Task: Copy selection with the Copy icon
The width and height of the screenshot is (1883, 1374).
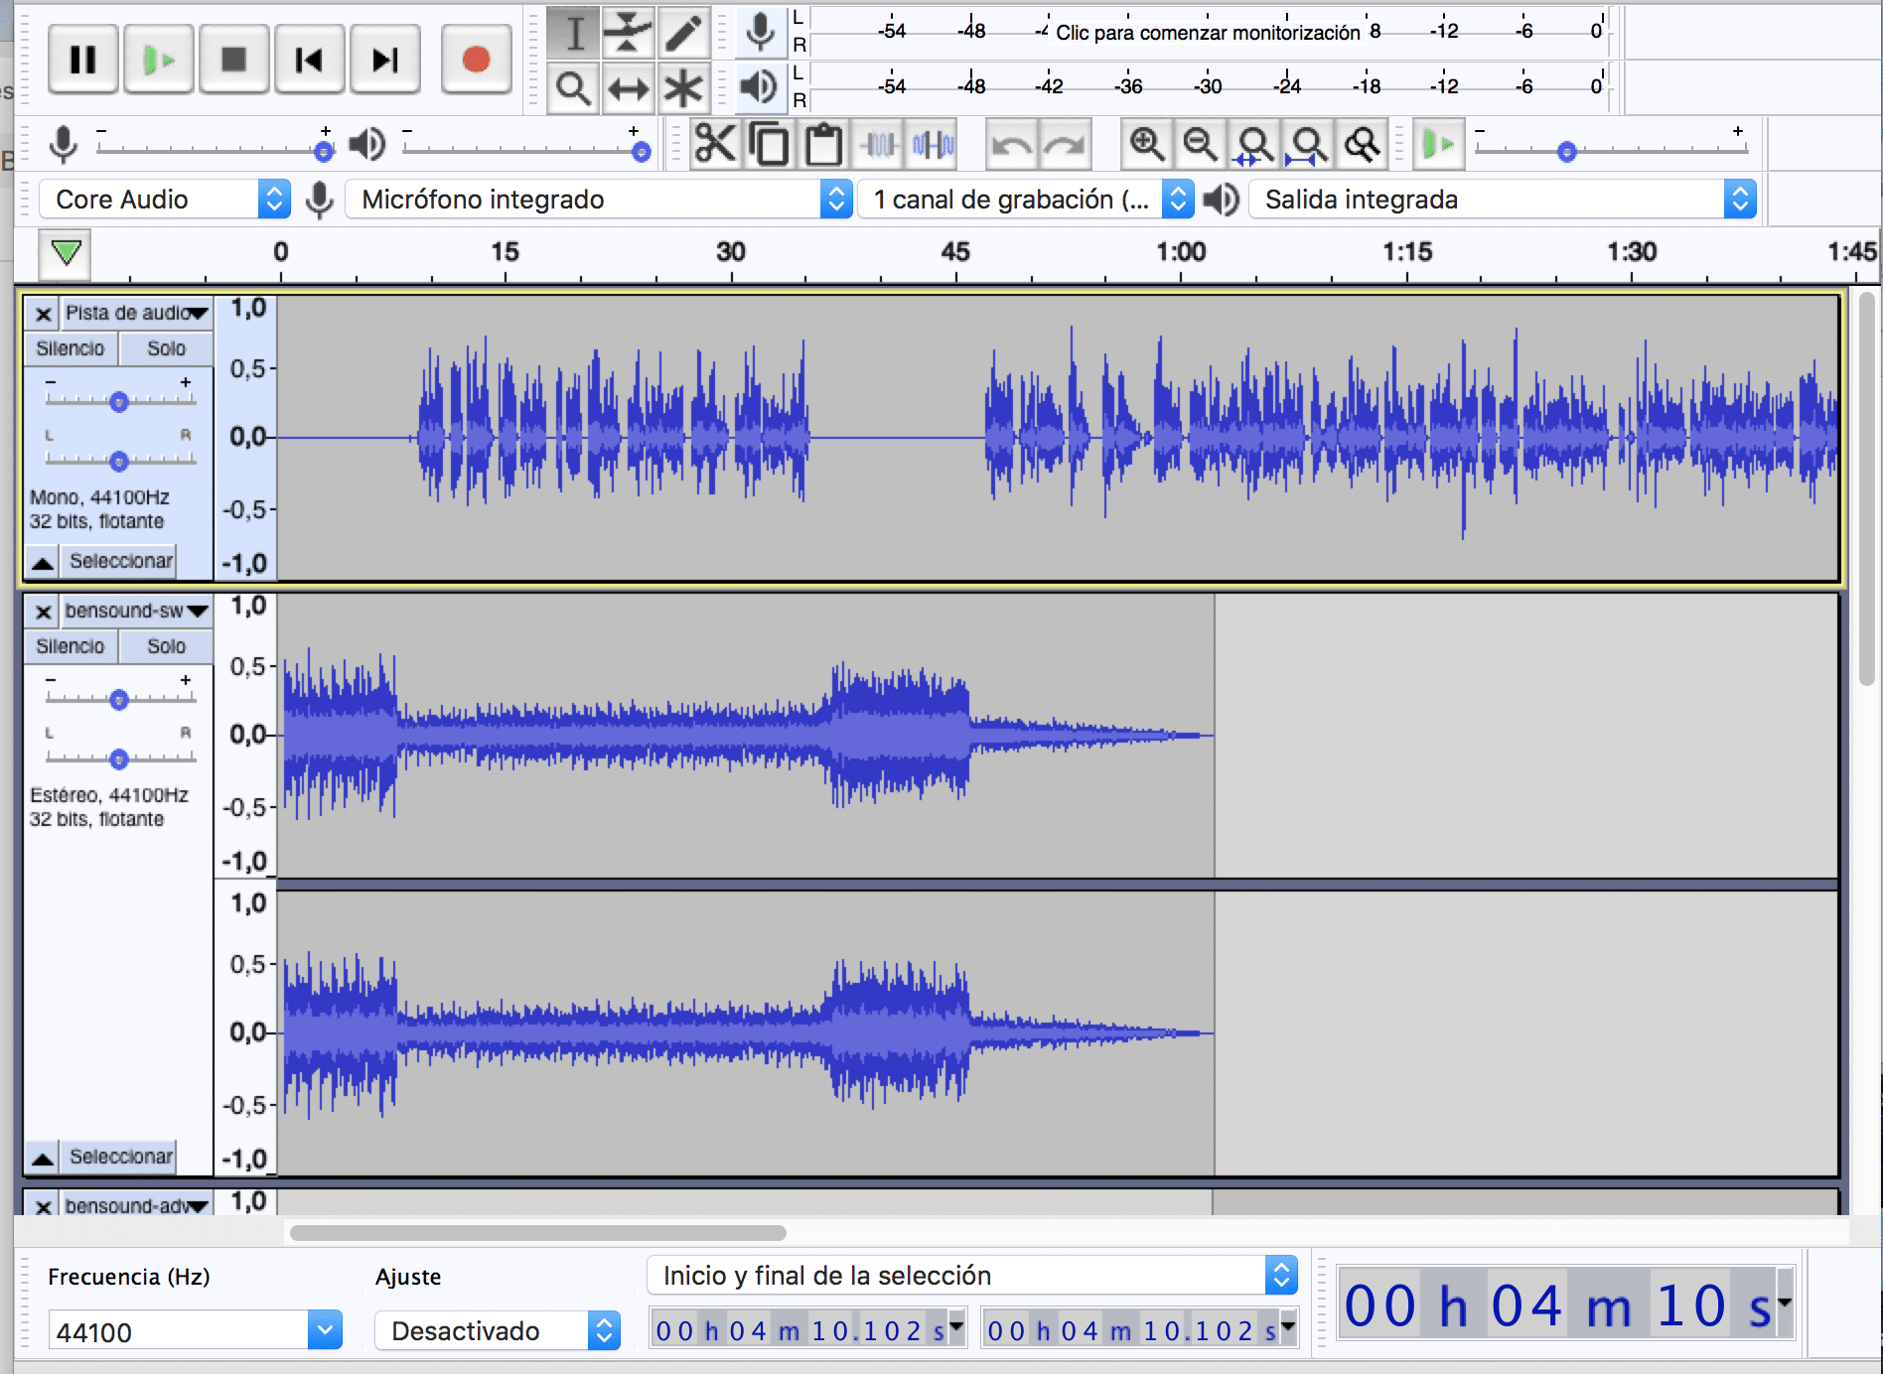Action: coord(769,145)
